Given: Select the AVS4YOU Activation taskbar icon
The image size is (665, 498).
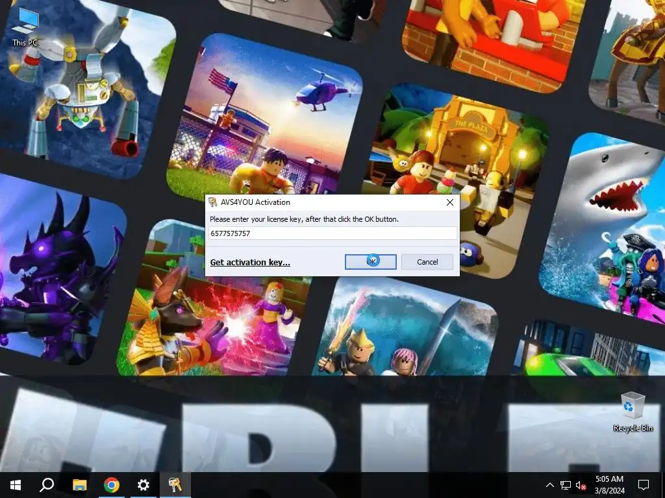Looking at the screenshot, I should [x=175, y=485].
